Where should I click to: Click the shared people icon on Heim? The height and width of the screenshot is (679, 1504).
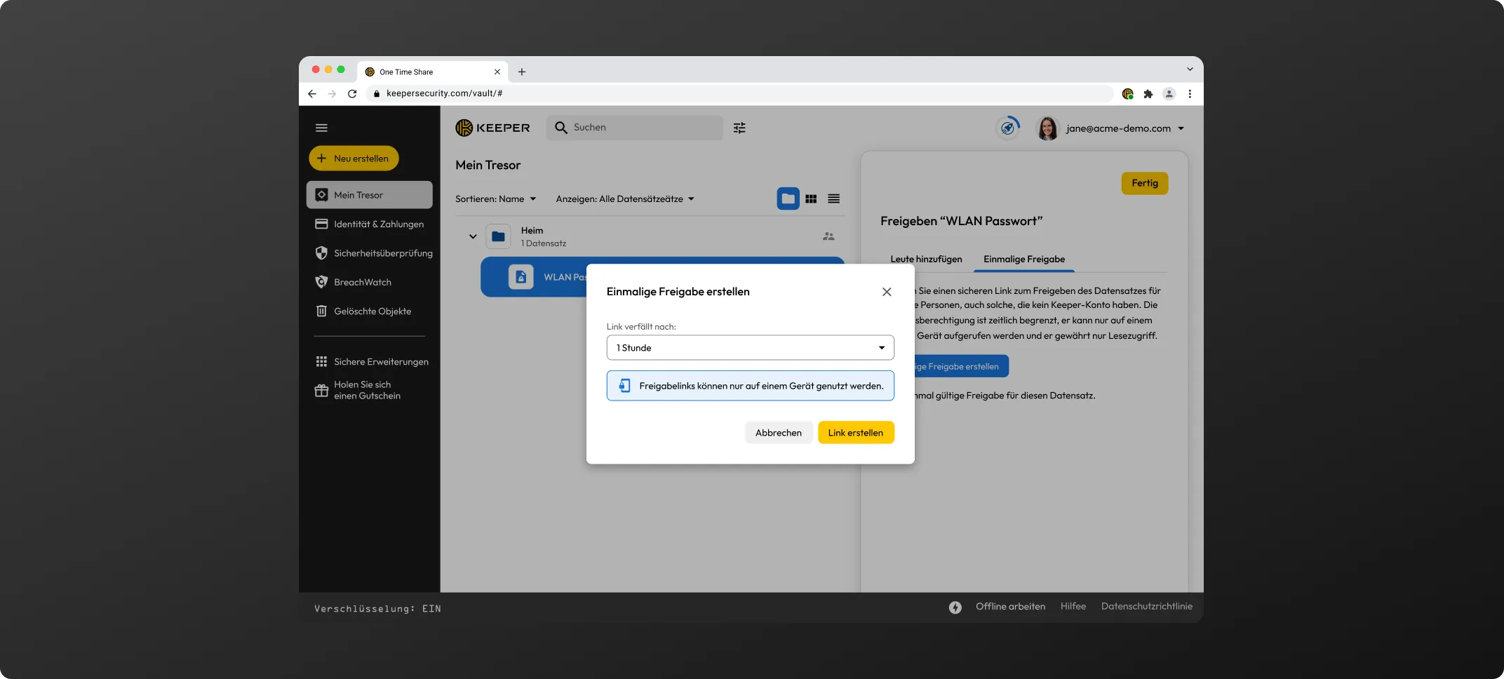[x=828, y=236]
